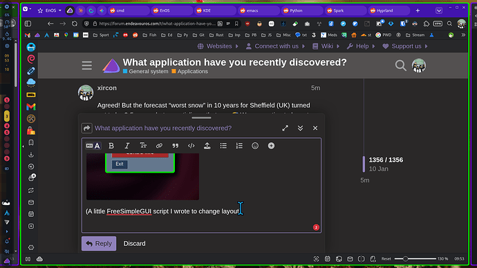
Task: Open the Sport bookmarks folder
Action: click(101, 35)
